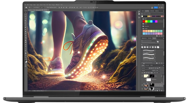Screen dimensions: 188x103
Task: Toggle Smart Filters visibility eye icon
Action: pyautogui.click(x=146, y=80)
